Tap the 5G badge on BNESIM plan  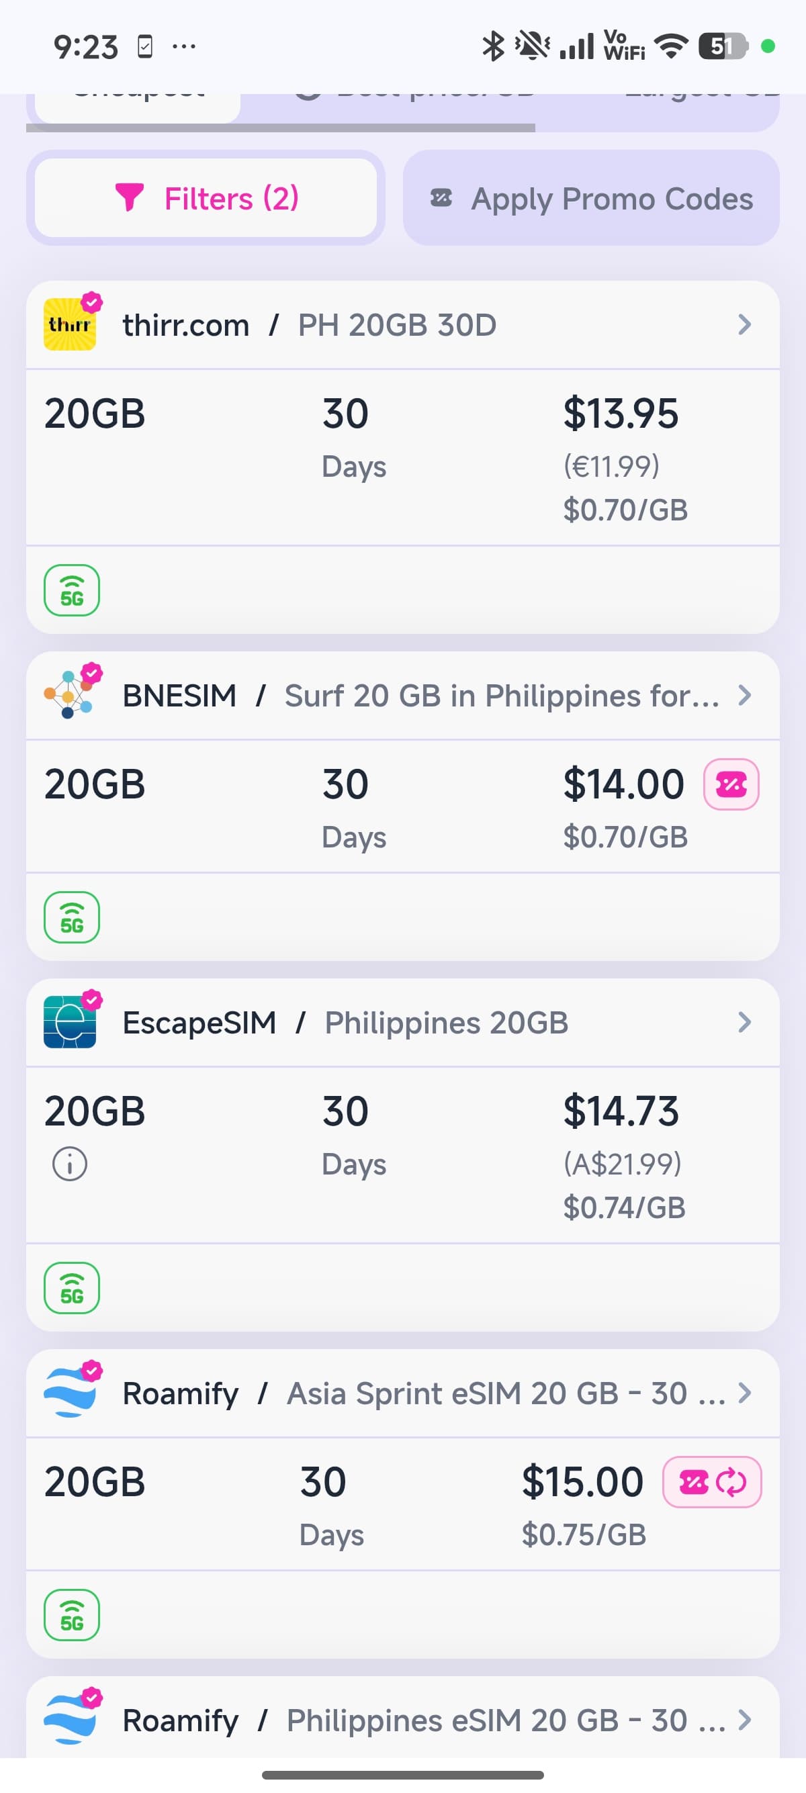pos(72,917)
